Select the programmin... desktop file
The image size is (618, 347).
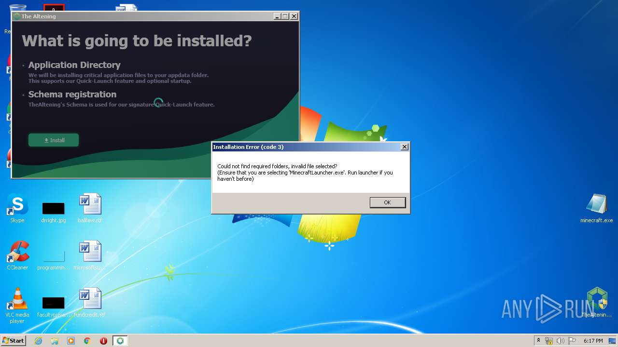point(53,259)
